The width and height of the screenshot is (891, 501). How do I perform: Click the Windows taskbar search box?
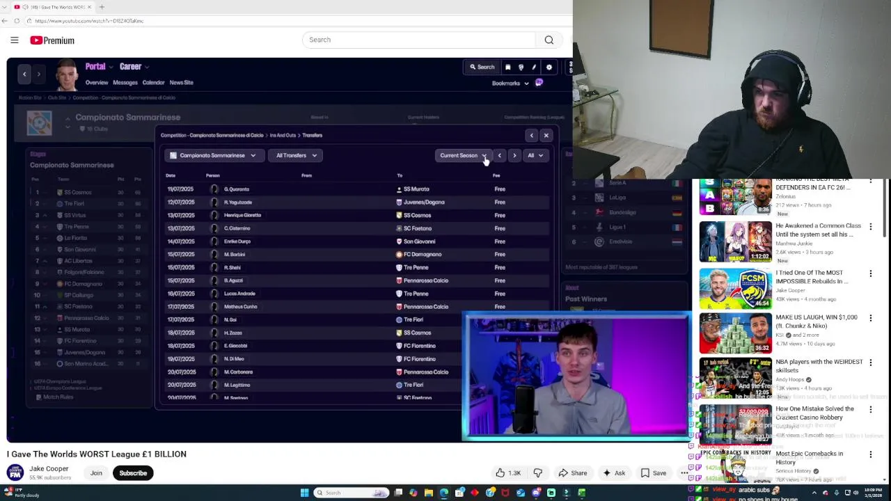pyautogui.click(x=352, y=493)
